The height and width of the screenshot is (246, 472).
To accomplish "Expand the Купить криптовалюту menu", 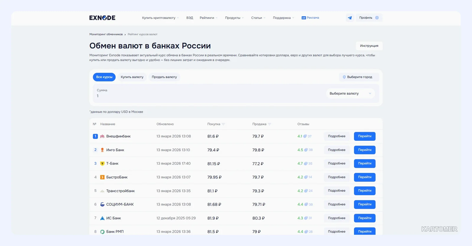I will click(x=160, y=18).
